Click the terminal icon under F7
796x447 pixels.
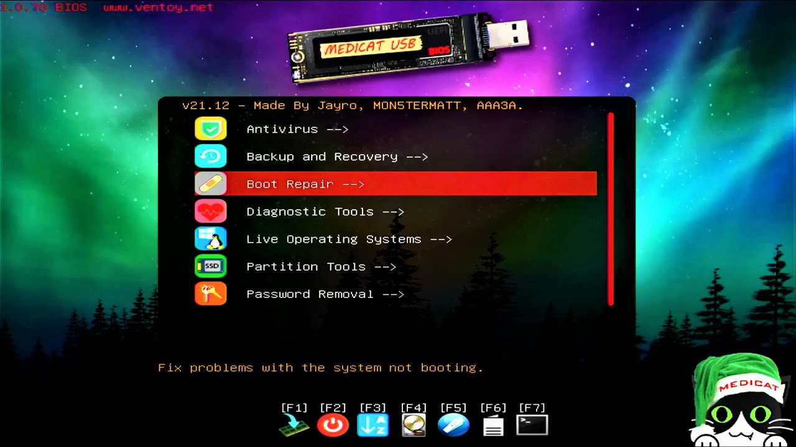532,425
